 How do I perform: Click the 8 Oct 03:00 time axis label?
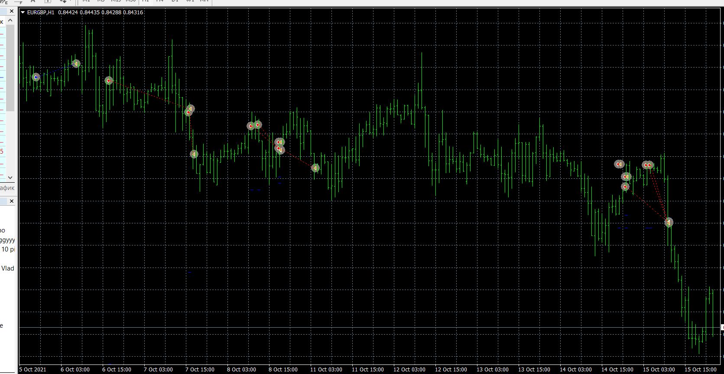(x=241, y=370)
